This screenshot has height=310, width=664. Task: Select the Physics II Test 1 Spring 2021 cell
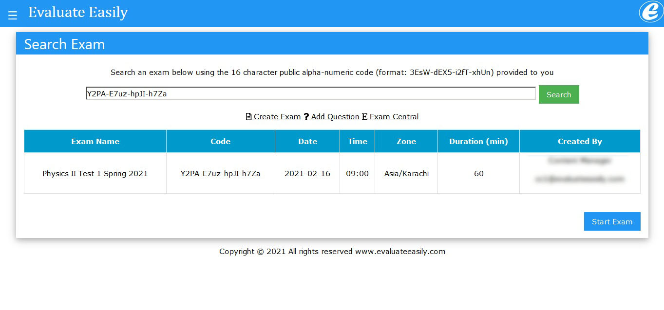click(x=95, y=174)
